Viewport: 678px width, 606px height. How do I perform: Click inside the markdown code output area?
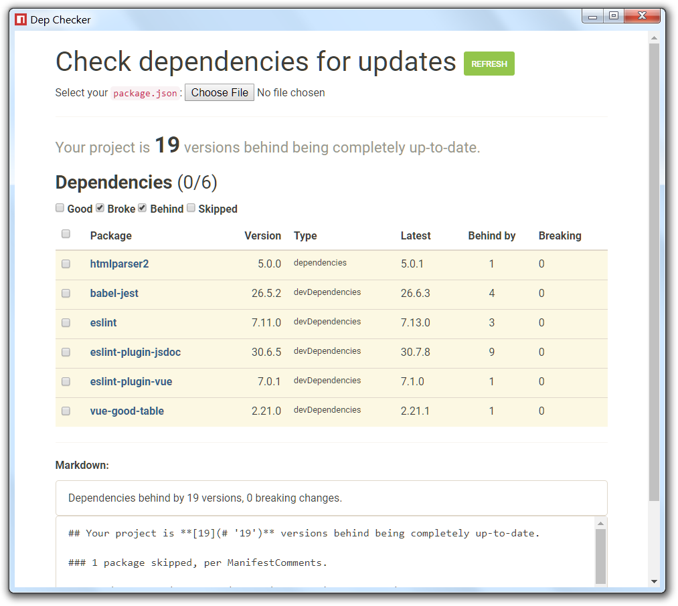click(x=325, y=552)
